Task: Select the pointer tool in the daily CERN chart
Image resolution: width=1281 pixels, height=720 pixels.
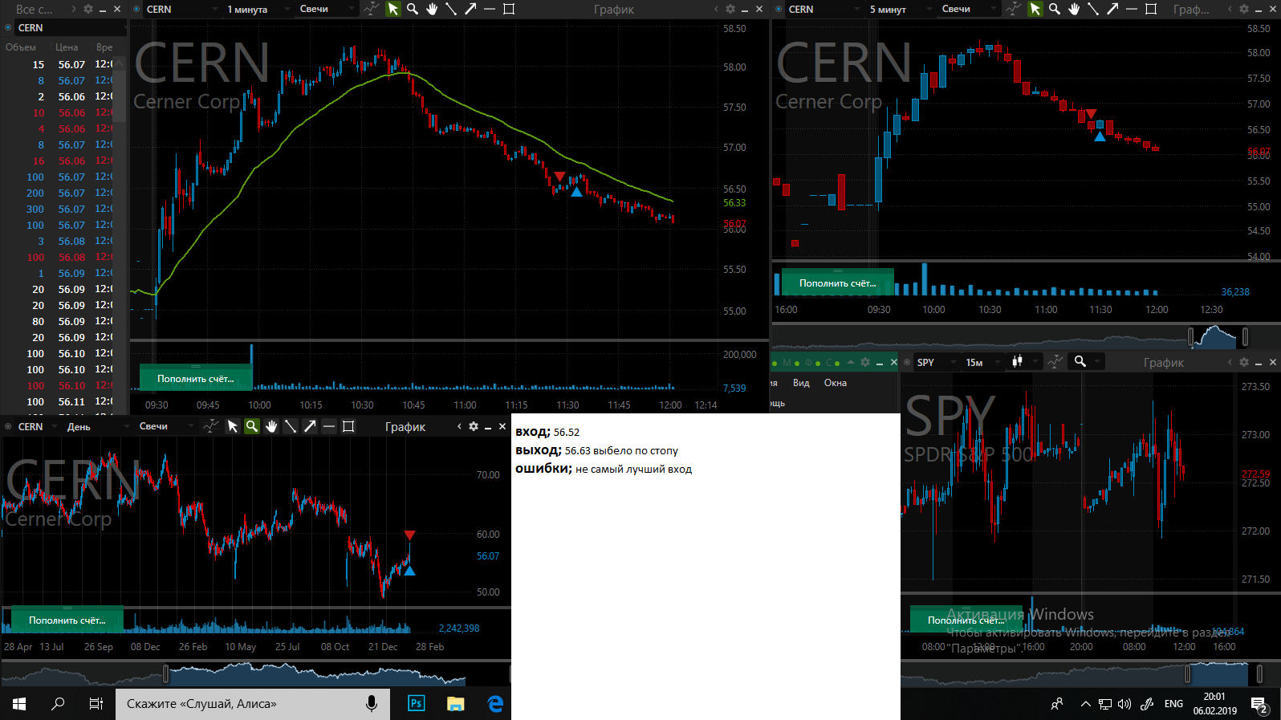Action: click(x=232, y=426)
